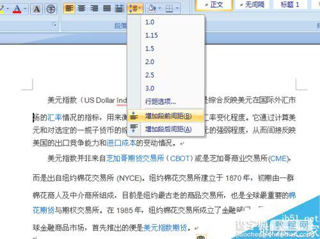Click the enclosed character 字 button
This screenshot has width=320, height=239.
pyautogui.click(x=51, y=9)
